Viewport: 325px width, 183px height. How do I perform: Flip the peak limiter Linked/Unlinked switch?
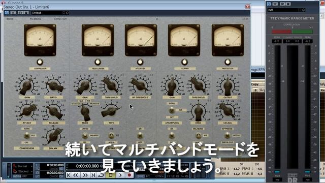tap(85, 136)
